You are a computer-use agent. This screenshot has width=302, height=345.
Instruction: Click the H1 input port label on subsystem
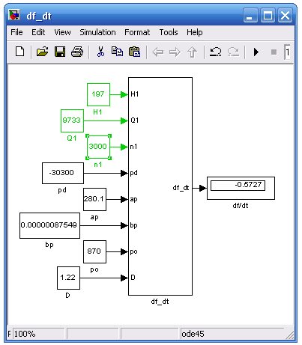click(x=135, y=94)
